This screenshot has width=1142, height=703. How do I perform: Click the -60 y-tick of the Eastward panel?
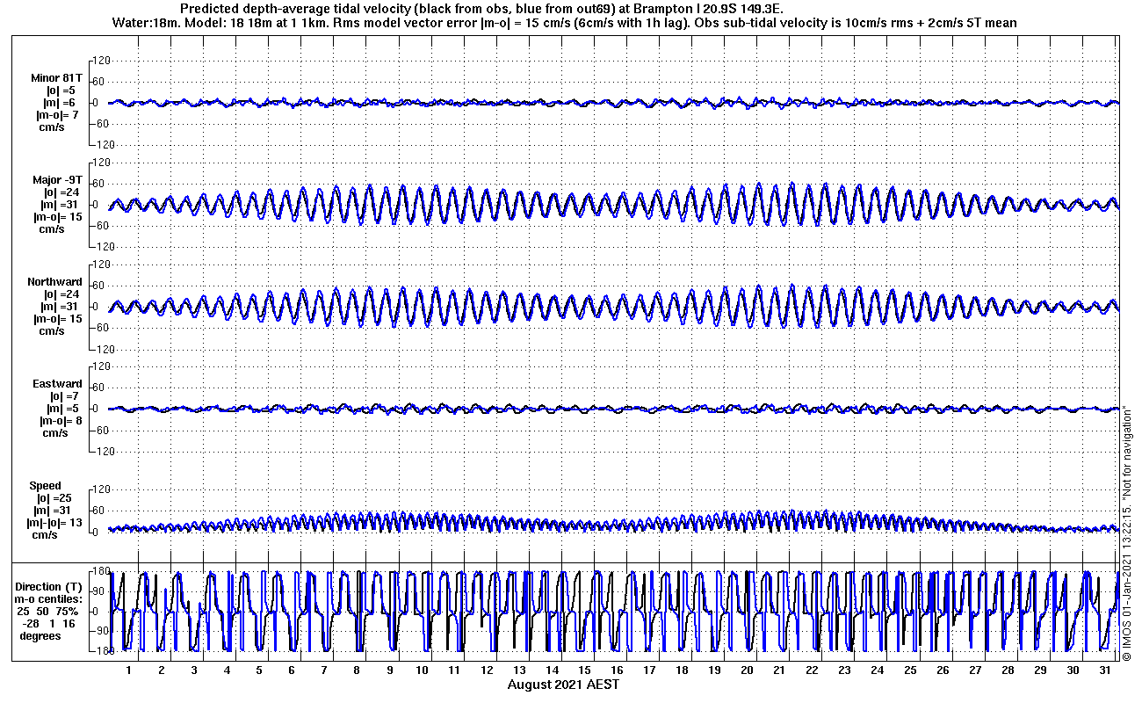99,430
